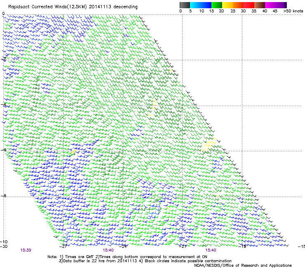Click the "15:40" time label beneath -24
This screenshot has width=305, height=268.
pyautogui.click(x=108, y=250)
